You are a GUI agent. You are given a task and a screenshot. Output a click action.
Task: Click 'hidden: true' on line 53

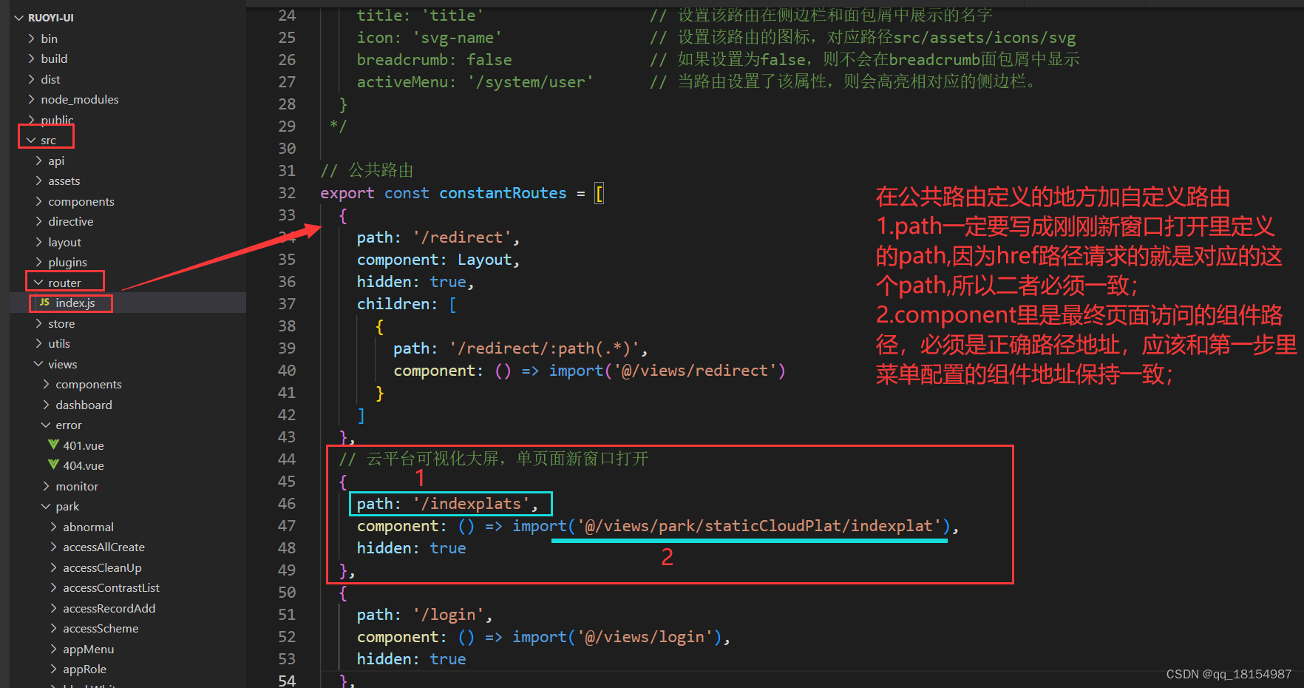(411, 659)
